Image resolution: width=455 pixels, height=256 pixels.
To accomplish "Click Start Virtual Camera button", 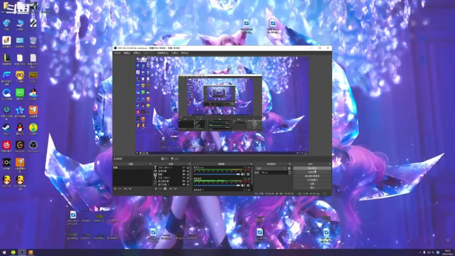I will [312, 176].
